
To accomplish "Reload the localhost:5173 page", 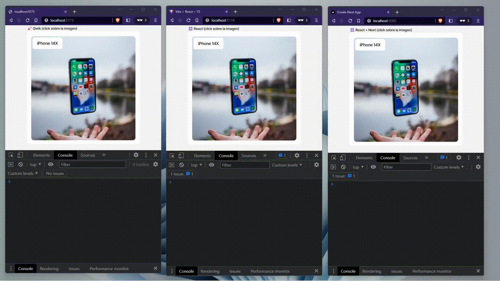I will (x=28, y=20).
